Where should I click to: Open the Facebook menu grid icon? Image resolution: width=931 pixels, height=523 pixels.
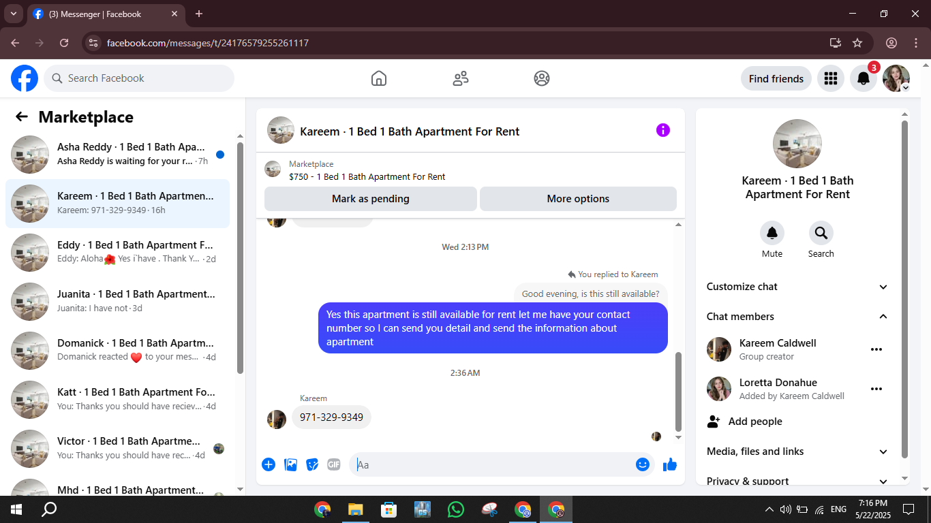pos(830,78)
